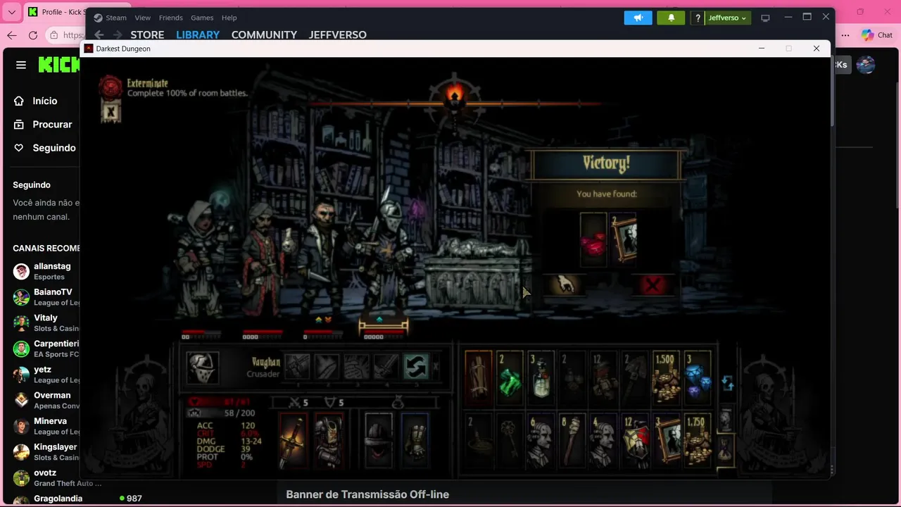This screenshot has height=507, width=901.
Task: Select the 1,500 gold stack
Action: point(666,378)
